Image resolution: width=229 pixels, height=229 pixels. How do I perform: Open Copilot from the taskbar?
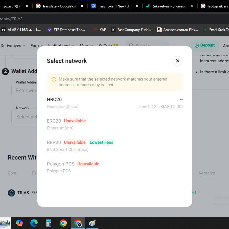(19, 223)
